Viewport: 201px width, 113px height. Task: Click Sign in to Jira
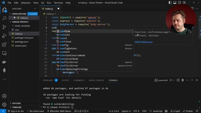[16, 111]
